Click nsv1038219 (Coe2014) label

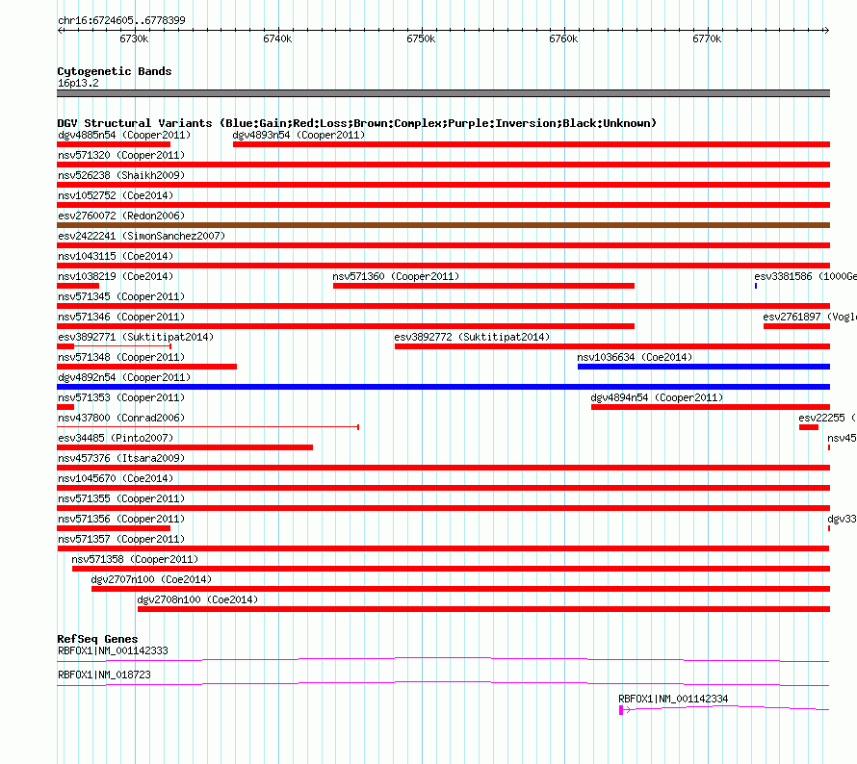pyautogui.click(x=116, y=276)
